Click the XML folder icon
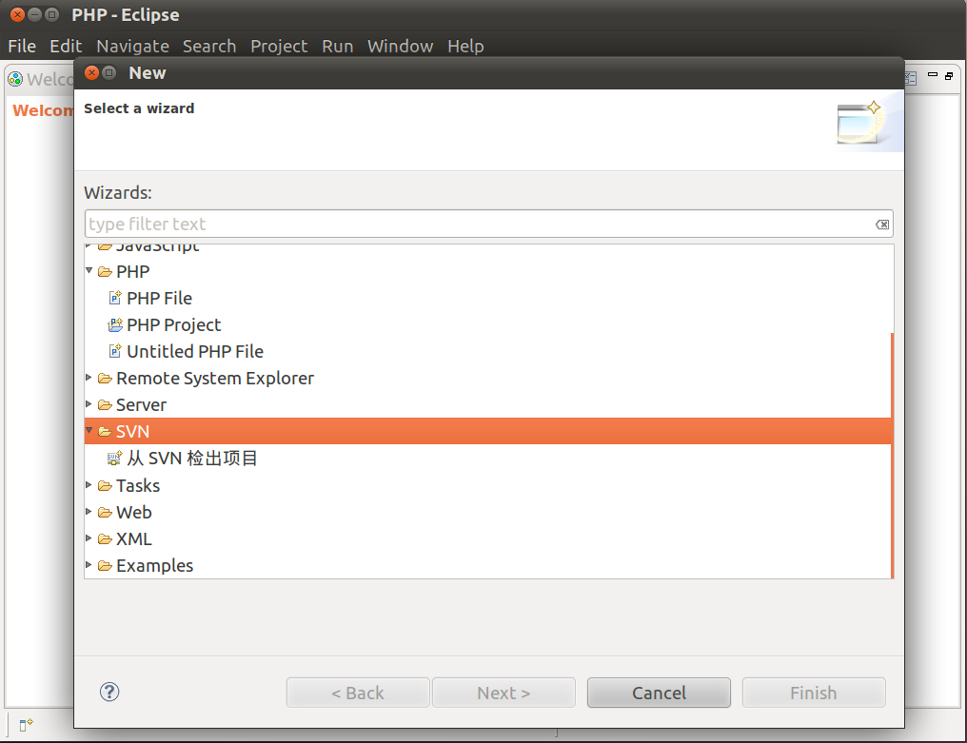 click(x=105, y=538)
